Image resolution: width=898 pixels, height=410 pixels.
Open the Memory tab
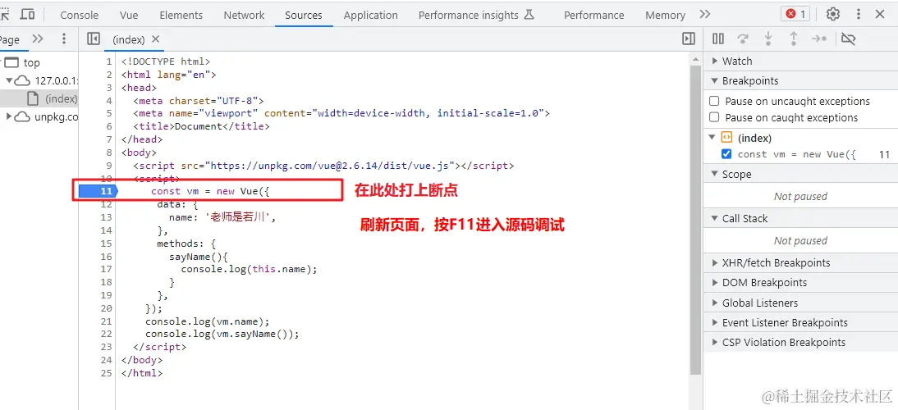point(665,15)
